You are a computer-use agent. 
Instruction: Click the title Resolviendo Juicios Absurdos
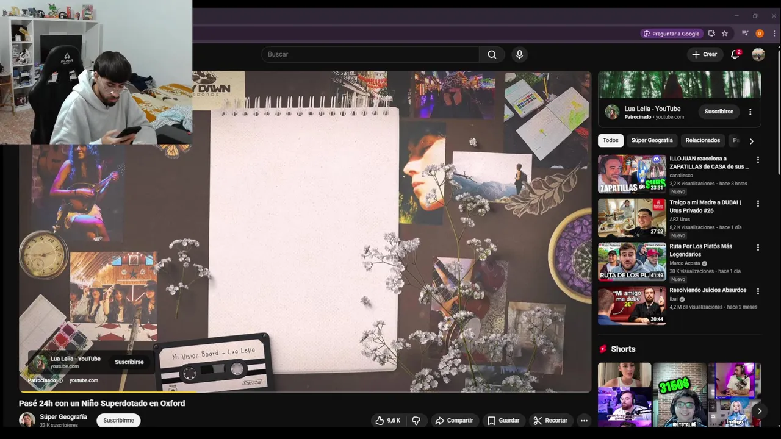click(x=708, y=290)
